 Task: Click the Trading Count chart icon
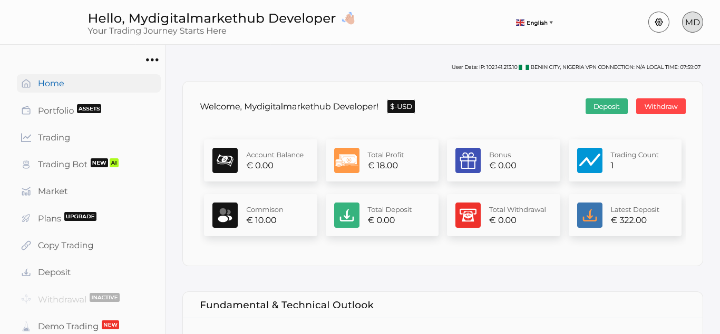(x=589, y=160)
